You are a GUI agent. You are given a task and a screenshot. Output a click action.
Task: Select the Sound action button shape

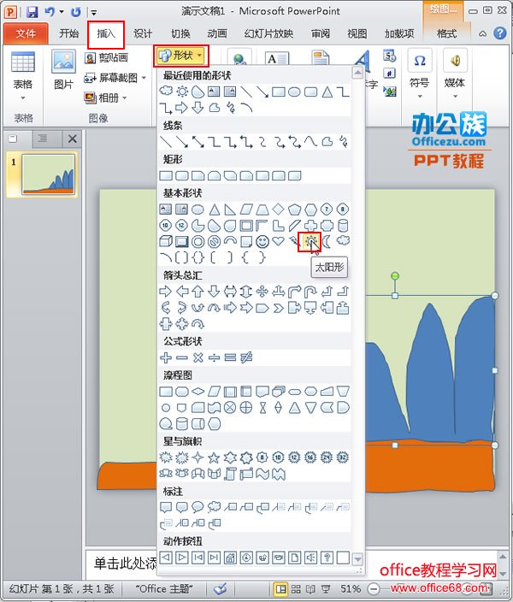tap(310, 558)
